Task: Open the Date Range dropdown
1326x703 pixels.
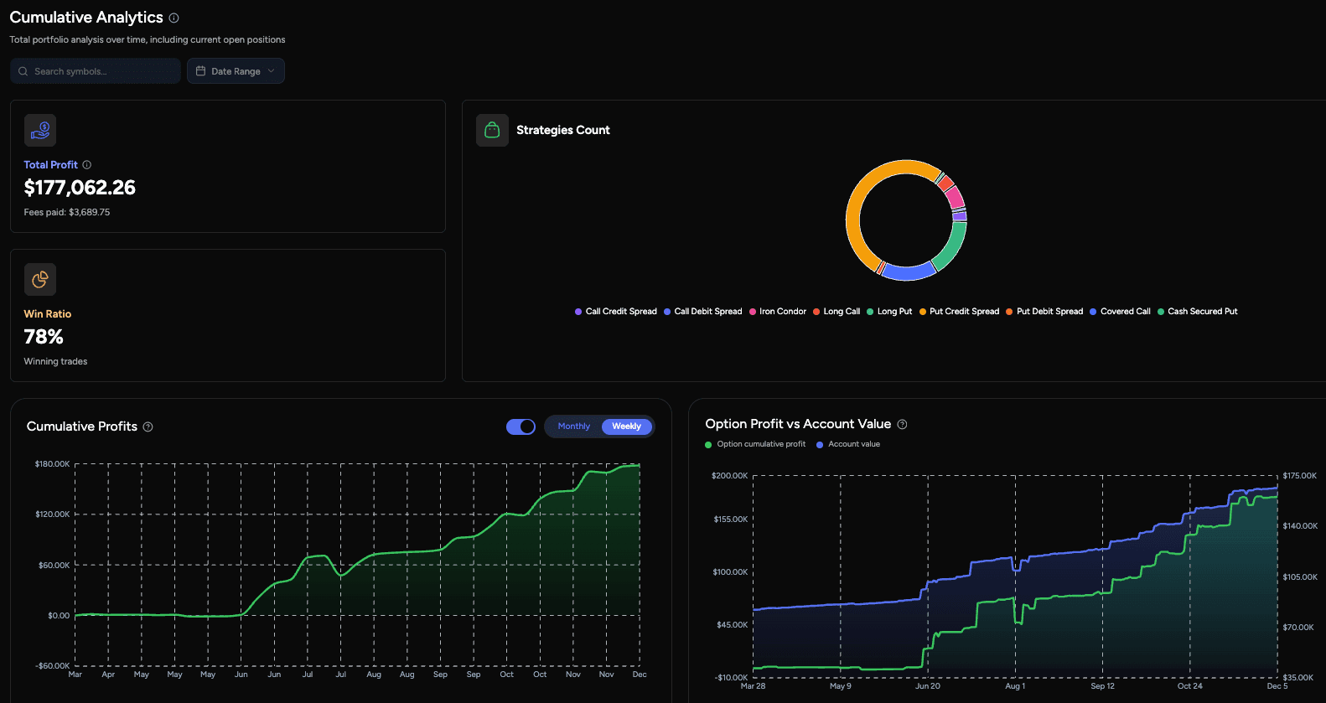Action: coord(236,71)
